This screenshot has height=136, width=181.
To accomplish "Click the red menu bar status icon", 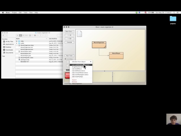I will [146, 12].
